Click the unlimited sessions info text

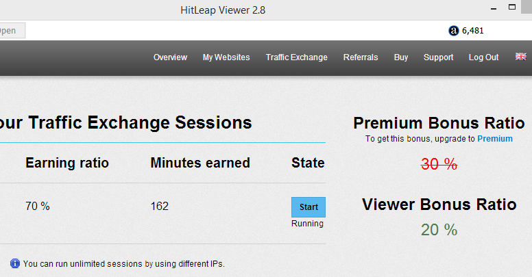point(124,264)
